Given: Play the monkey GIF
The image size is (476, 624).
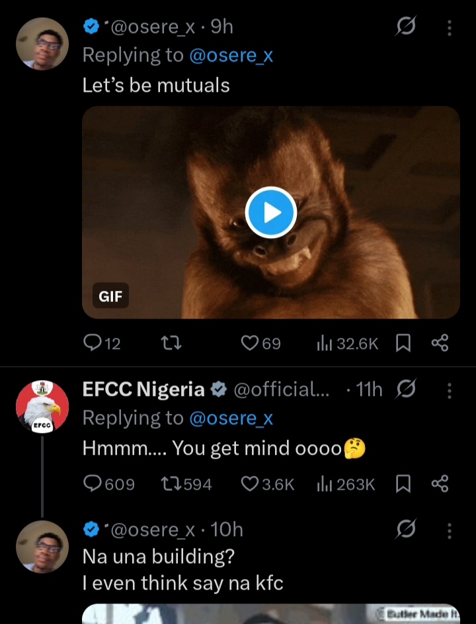Looking at the screenshot, I should pos(270,212).
